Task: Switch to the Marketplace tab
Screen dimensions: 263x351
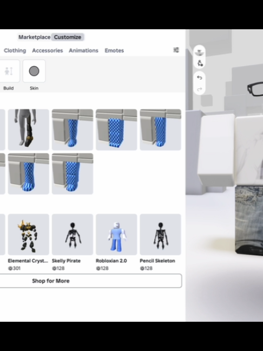Action: (35, 37)
